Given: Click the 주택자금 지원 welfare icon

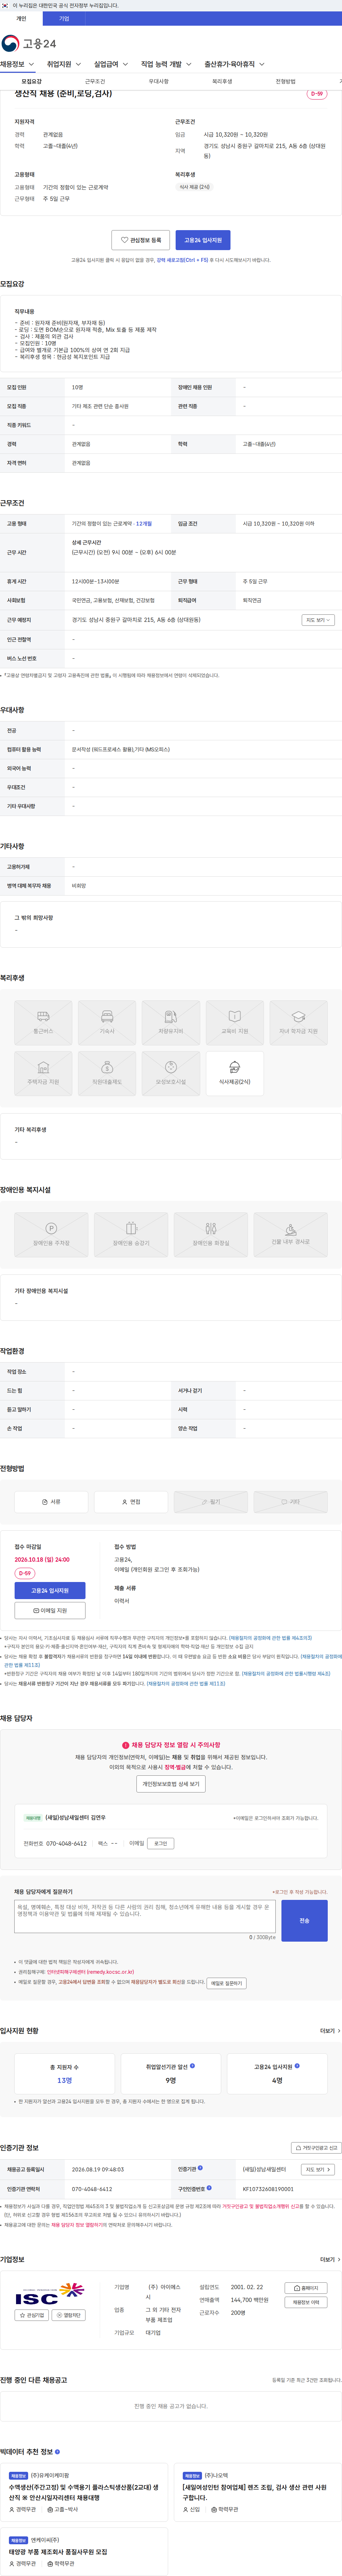Looking at the screenshot, I should (43, 1073).
